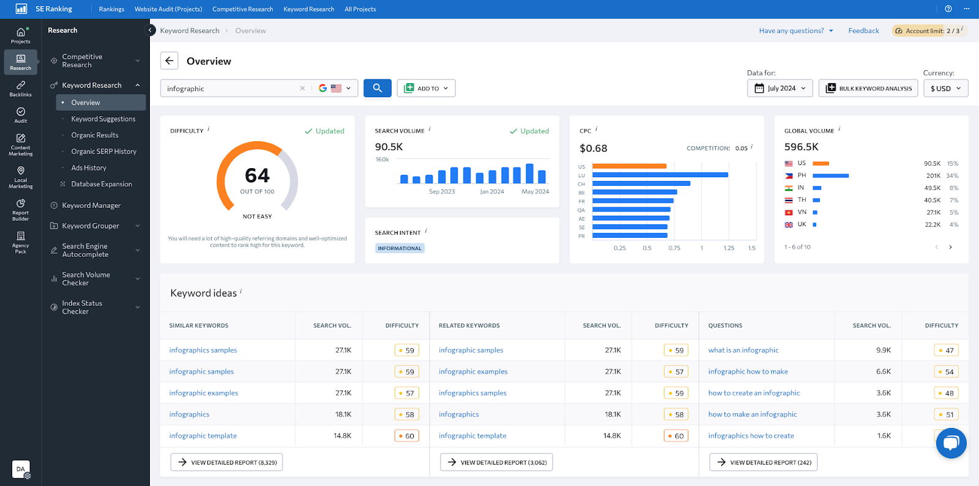Open Competitive Research in top menu
Screen dimensions: 979x486
[x=243, y=9]
